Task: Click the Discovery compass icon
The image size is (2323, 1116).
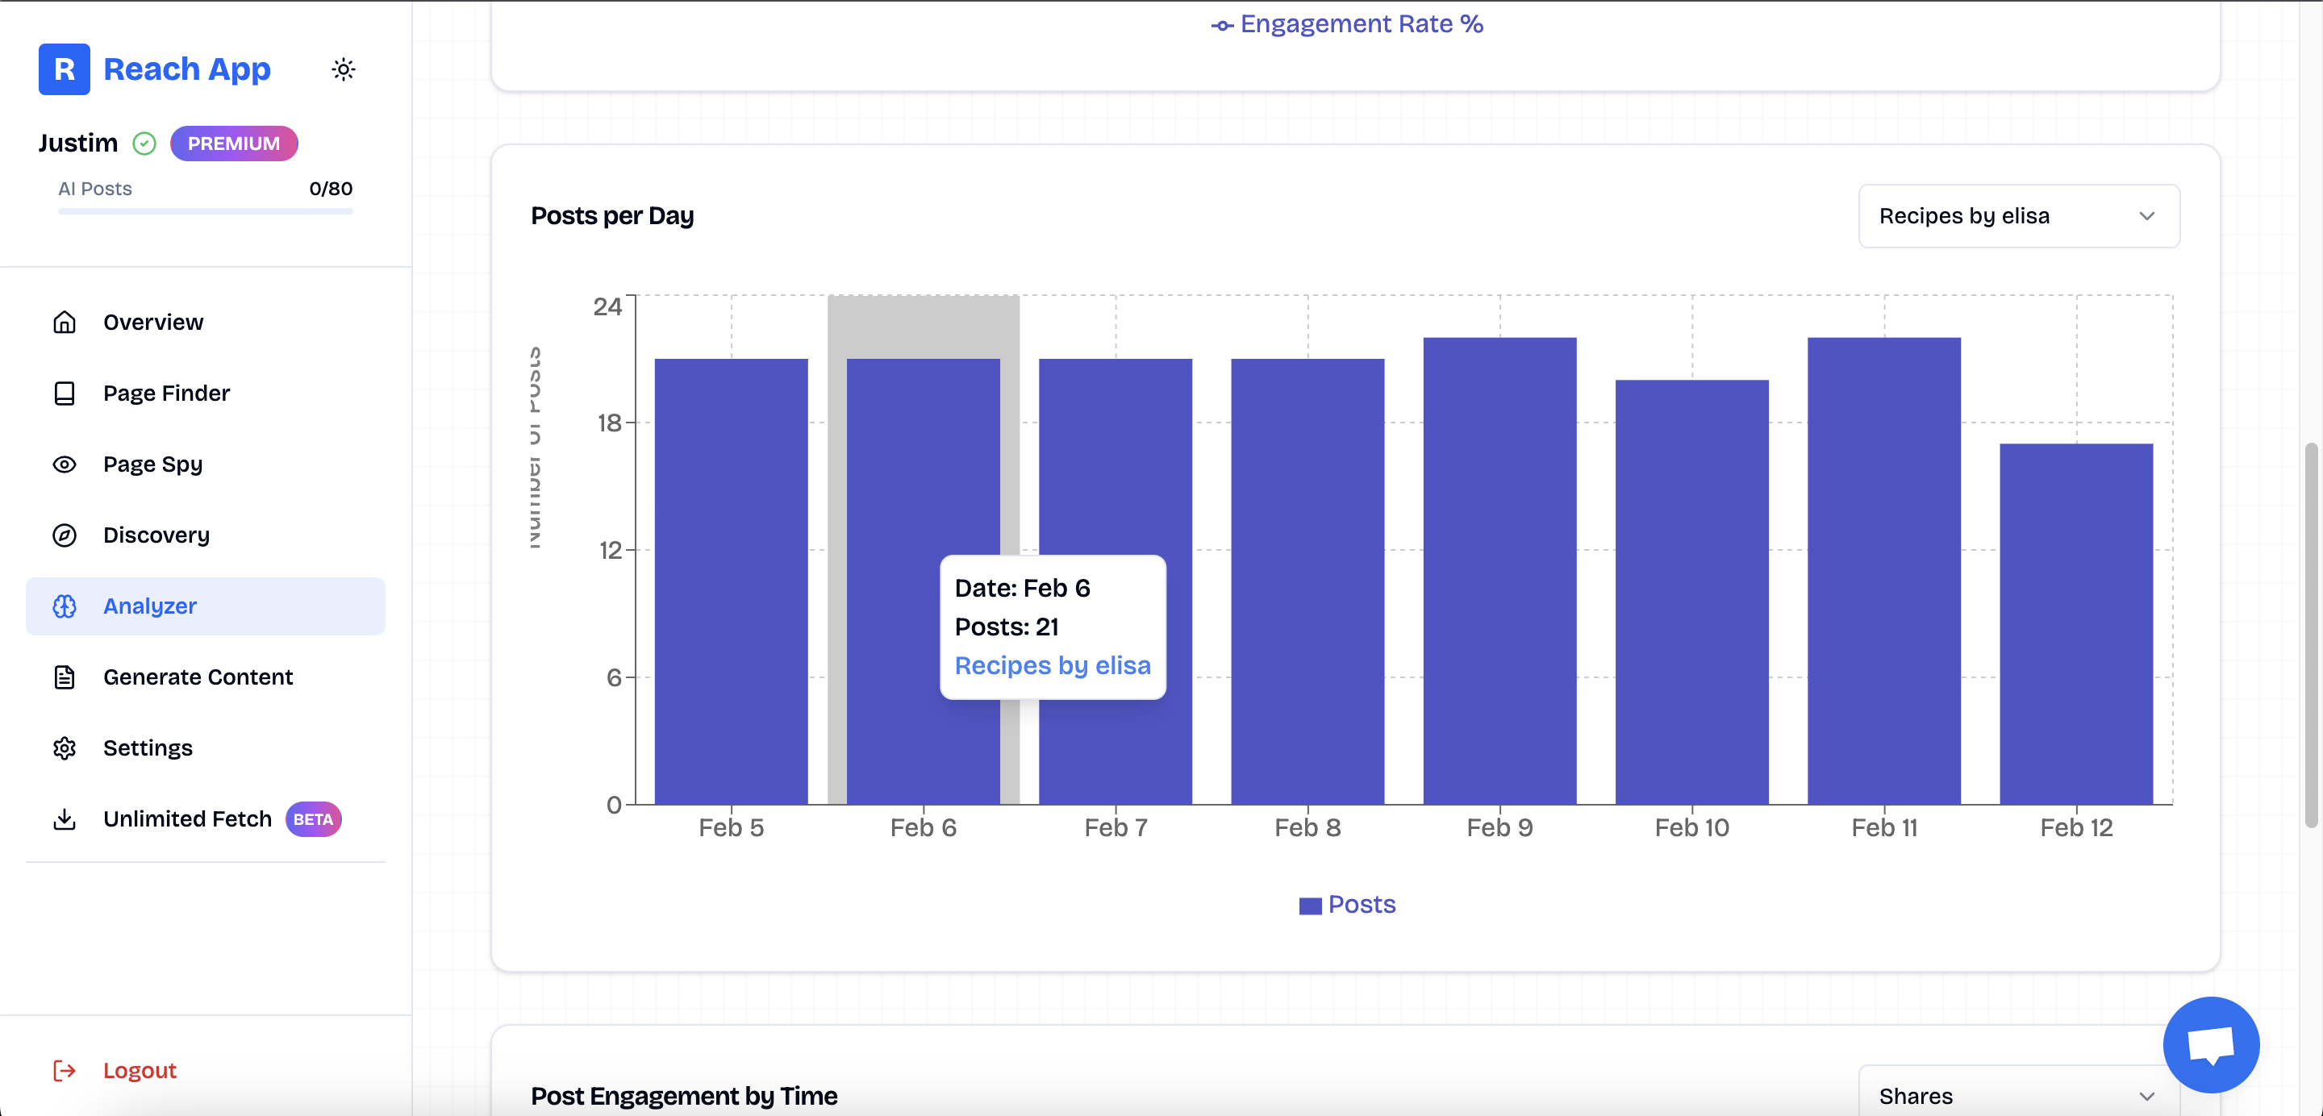Action: click(64, 535)
